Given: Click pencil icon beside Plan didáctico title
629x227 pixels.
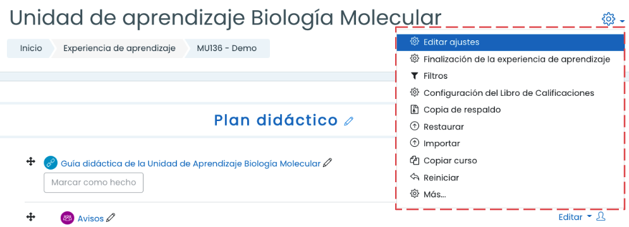Looking at the screenshot, I should [x=348, y=120].
